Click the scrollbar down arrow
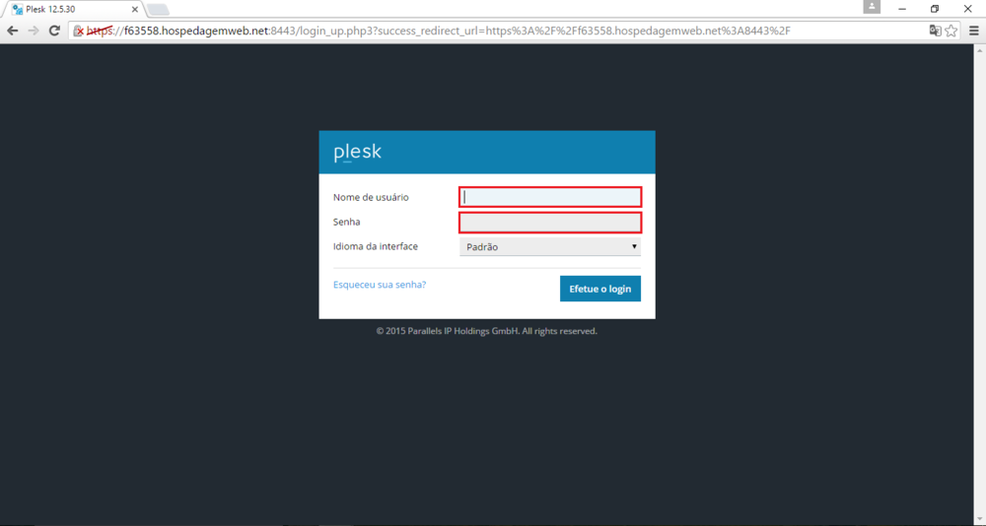 (980, 519)
